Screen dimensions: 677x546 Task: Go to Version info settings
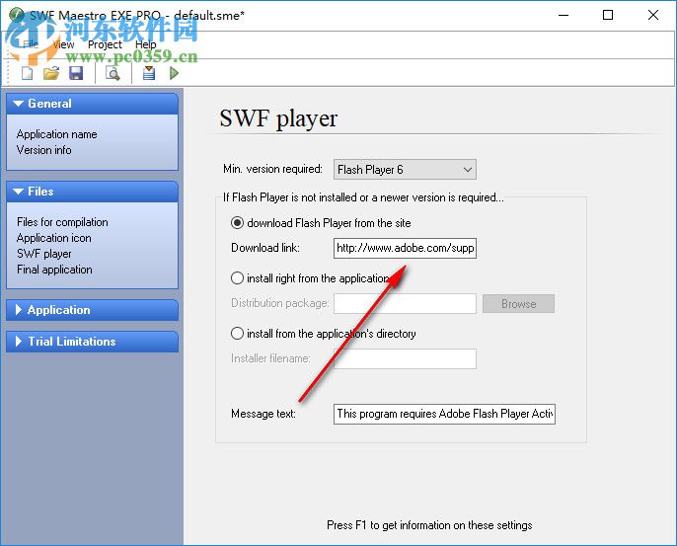tap(44, 150)
